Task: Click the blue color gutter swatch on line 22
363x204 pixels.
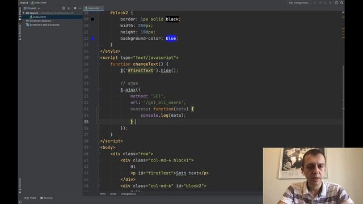Action: tap(92, 39)
